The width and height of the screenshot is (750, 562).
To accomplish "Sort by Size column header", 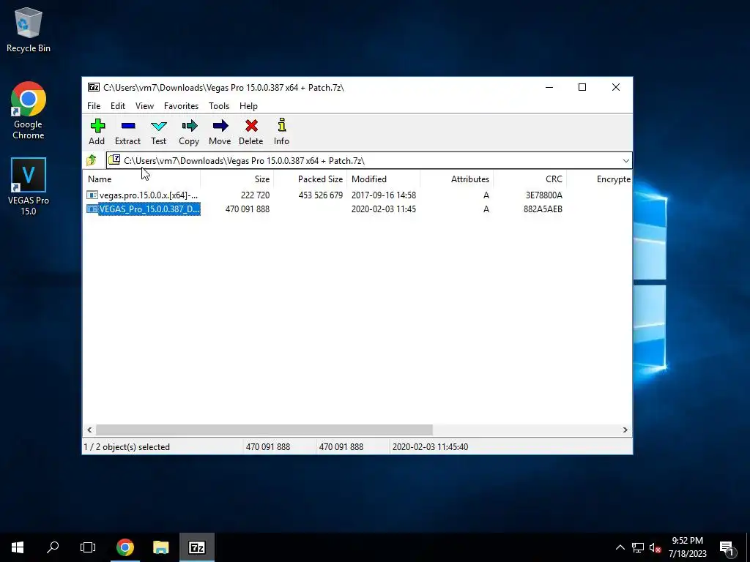I will coord(237,179).
